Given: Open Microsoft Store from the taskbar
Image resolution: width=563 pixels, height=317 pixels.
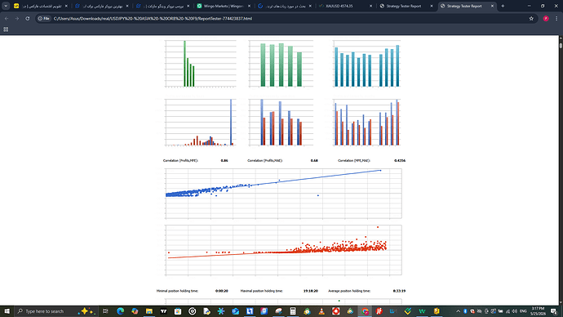Looking at the screenshot, I should tap(178, 311).
